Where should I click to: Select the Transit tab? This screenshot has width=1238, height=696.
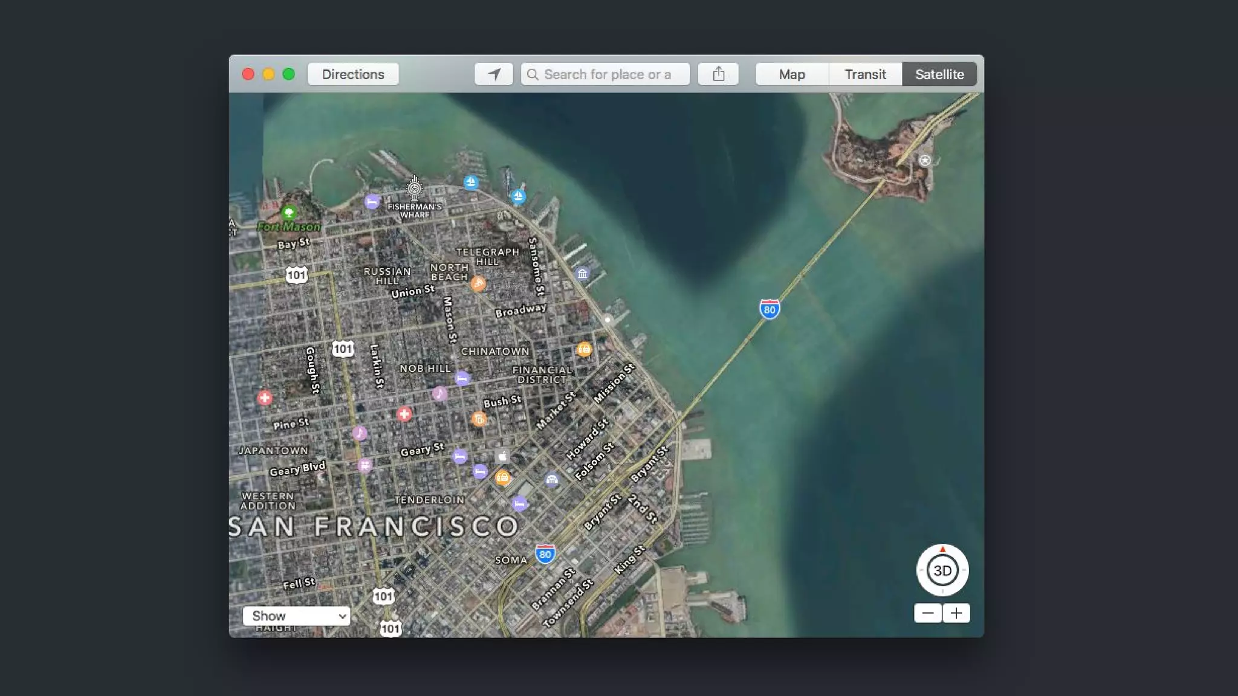click(865, 74)
